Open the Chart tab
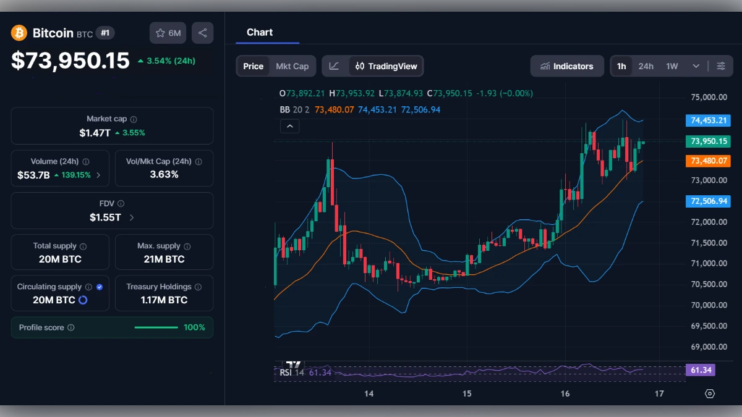 point(260,32)
